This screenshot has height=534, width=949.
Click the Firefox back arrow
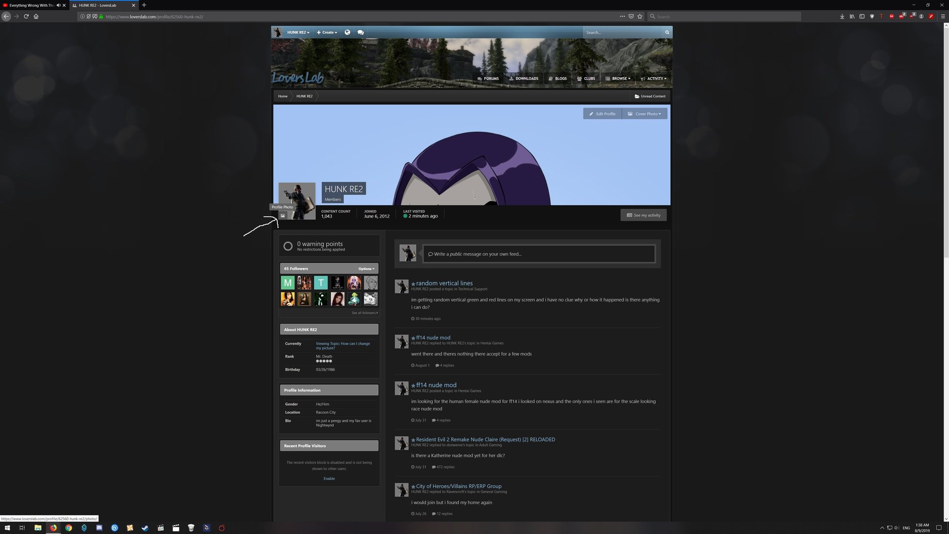click(x=6, y=16)
